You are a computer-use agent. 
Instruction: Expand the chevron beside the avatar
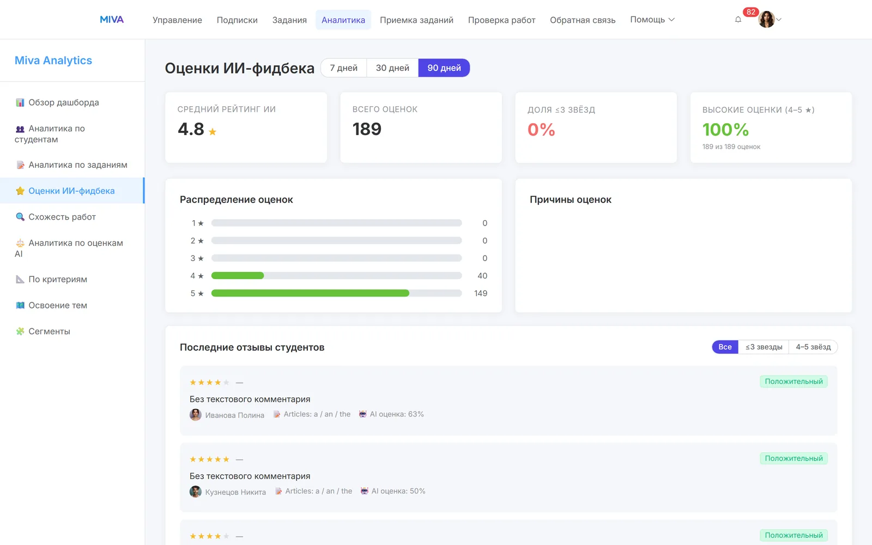click(x=779, y=20)
